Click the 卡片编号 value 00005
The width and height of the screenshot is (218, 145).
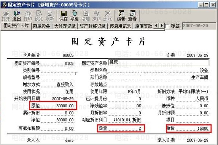(x=68, y=55)
